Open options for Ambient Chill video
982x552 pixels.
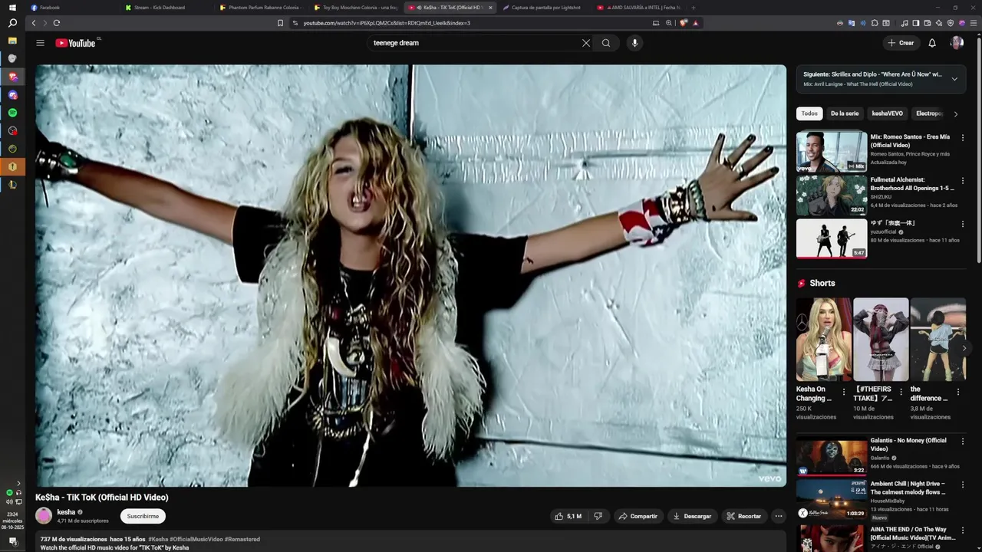click(963, 485)
